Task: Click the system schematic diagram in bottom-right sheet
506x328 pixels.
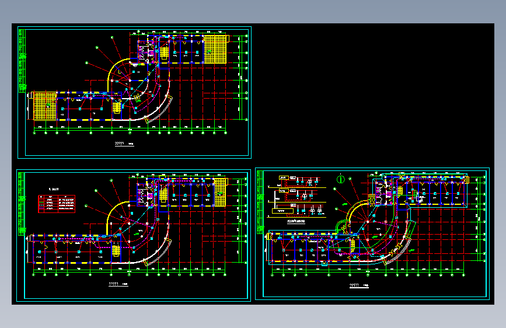Action: [296, 197]
